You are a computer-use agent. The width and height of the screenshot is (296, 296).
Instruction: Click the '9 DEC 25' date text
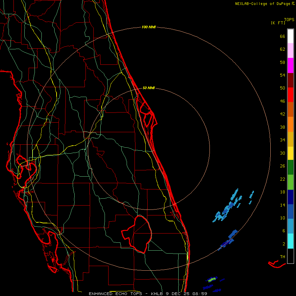(178, 294)
